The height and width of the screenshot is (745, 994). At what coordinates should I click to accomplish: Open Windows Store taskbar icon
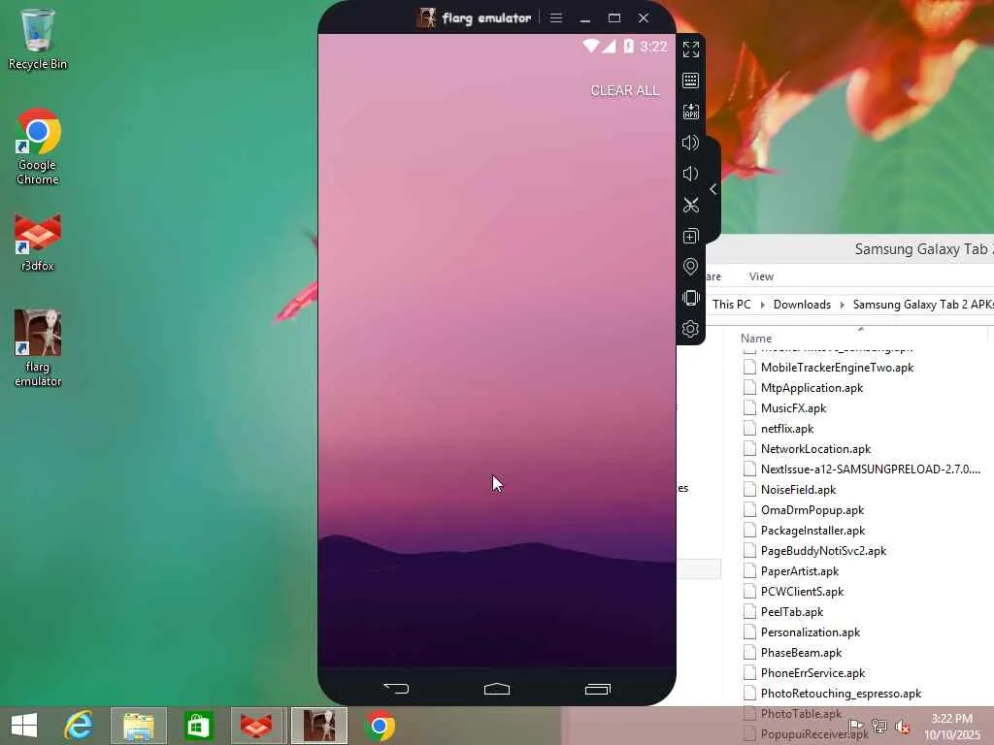click(x=198, y=726)
